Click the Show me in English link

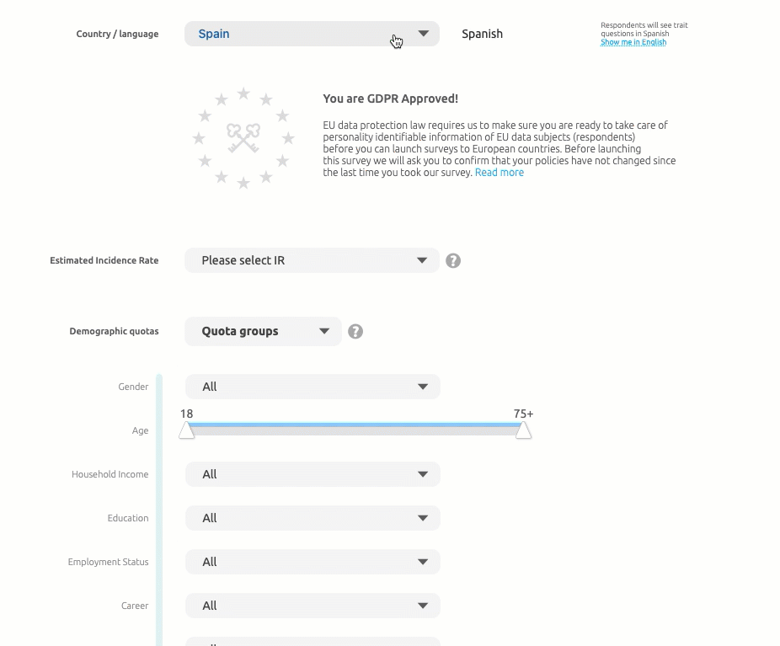(633, 42)
